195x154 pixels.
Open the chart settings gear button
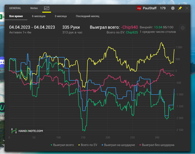pyautogui.click(x=183, y=28)
